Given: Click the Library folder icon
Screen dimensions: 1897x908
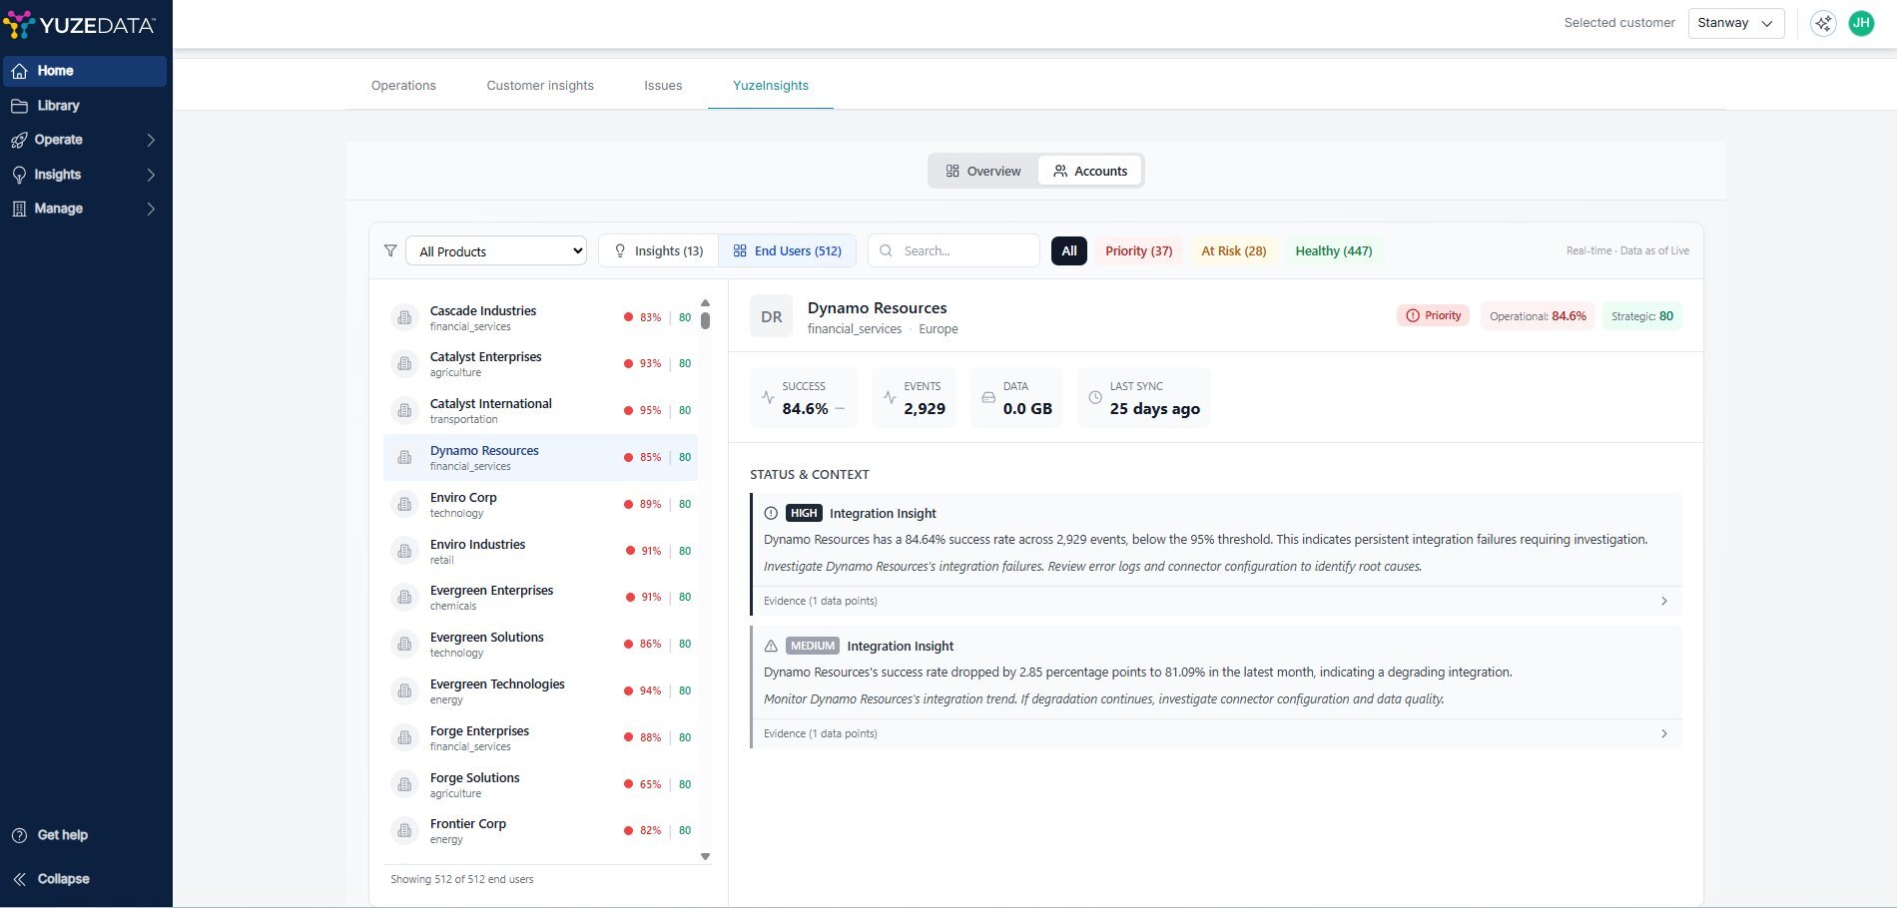Looking at the screenshot, I should [19, 106].
